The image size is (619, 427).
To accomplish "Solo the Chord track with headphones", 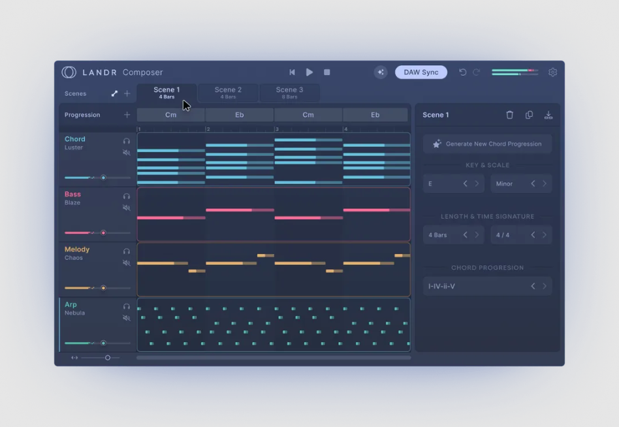I will [x=127, y=141].
